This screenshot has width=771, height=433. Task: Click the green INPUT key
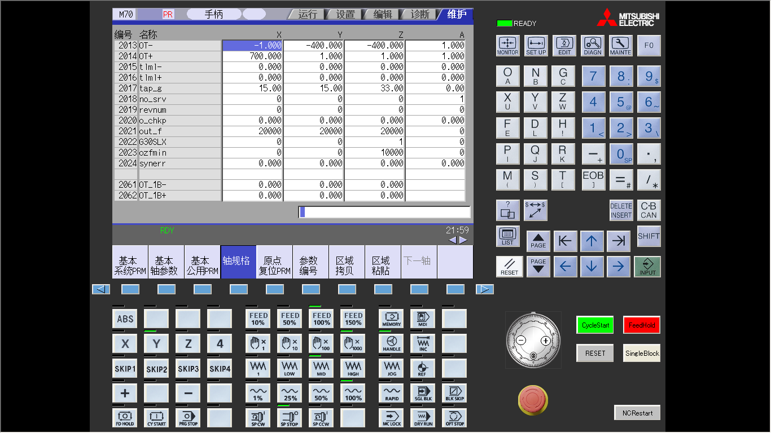click(x=647, y=267)
